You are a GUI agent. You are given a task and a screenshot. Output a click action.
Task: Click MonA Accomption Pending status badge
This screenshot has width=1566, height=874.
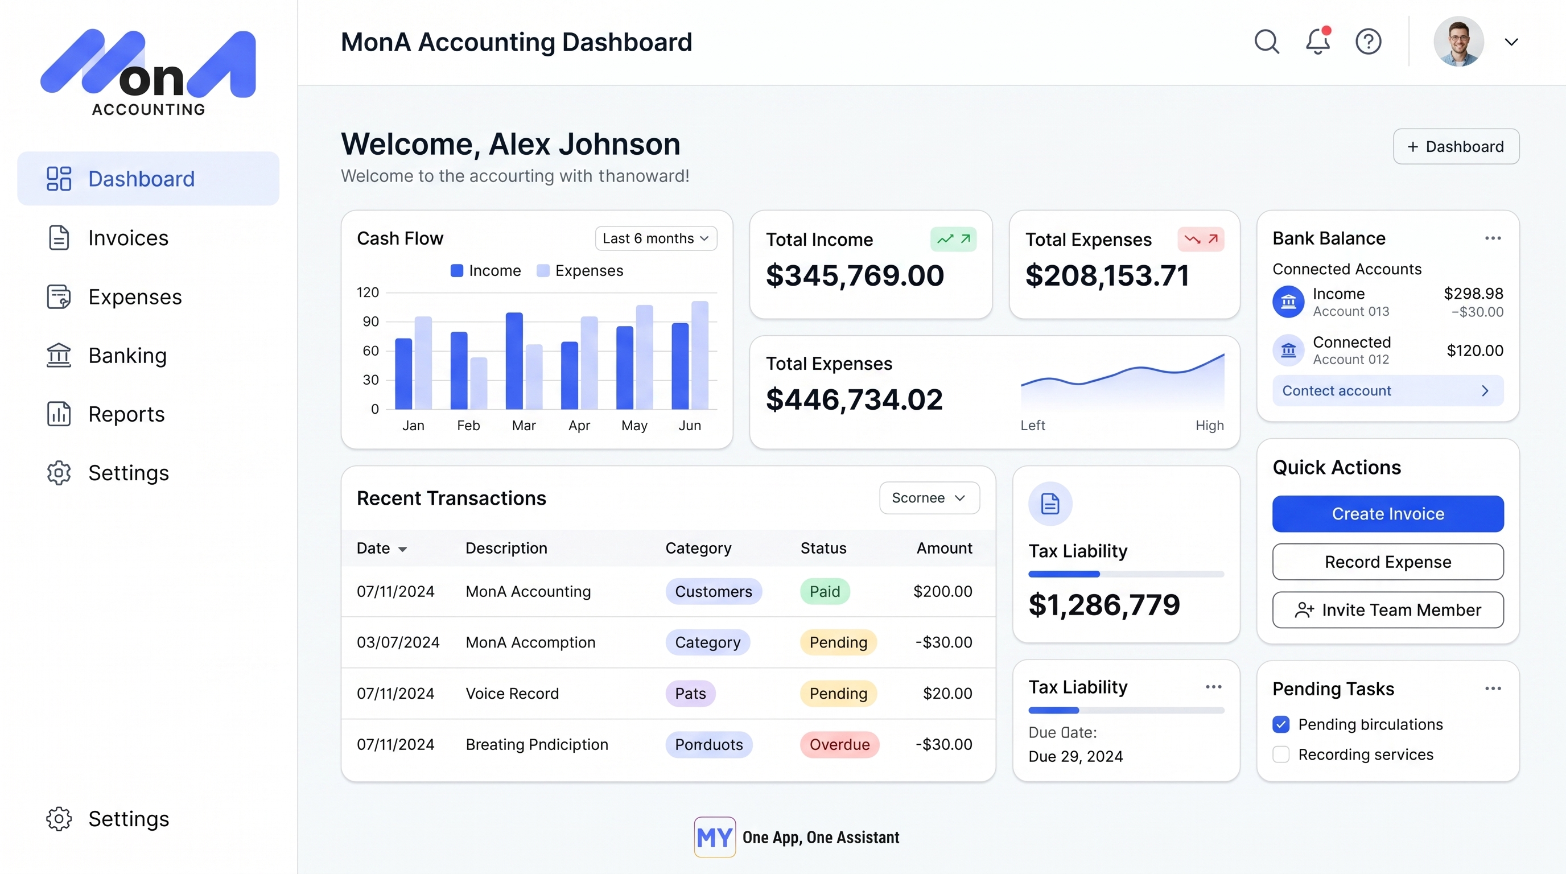[x=838, y=642]
